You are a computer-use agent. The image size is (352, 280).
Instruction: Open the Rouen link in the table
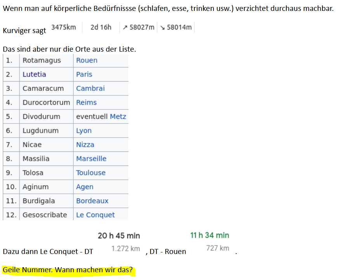pyautogui.click(x=87, y=60)
